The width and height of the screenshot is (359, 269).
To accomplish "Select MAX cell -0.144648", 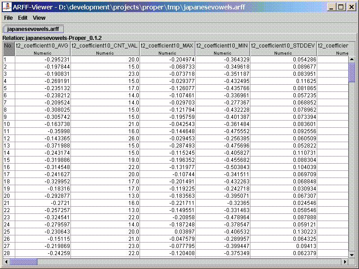I will 167,131.
